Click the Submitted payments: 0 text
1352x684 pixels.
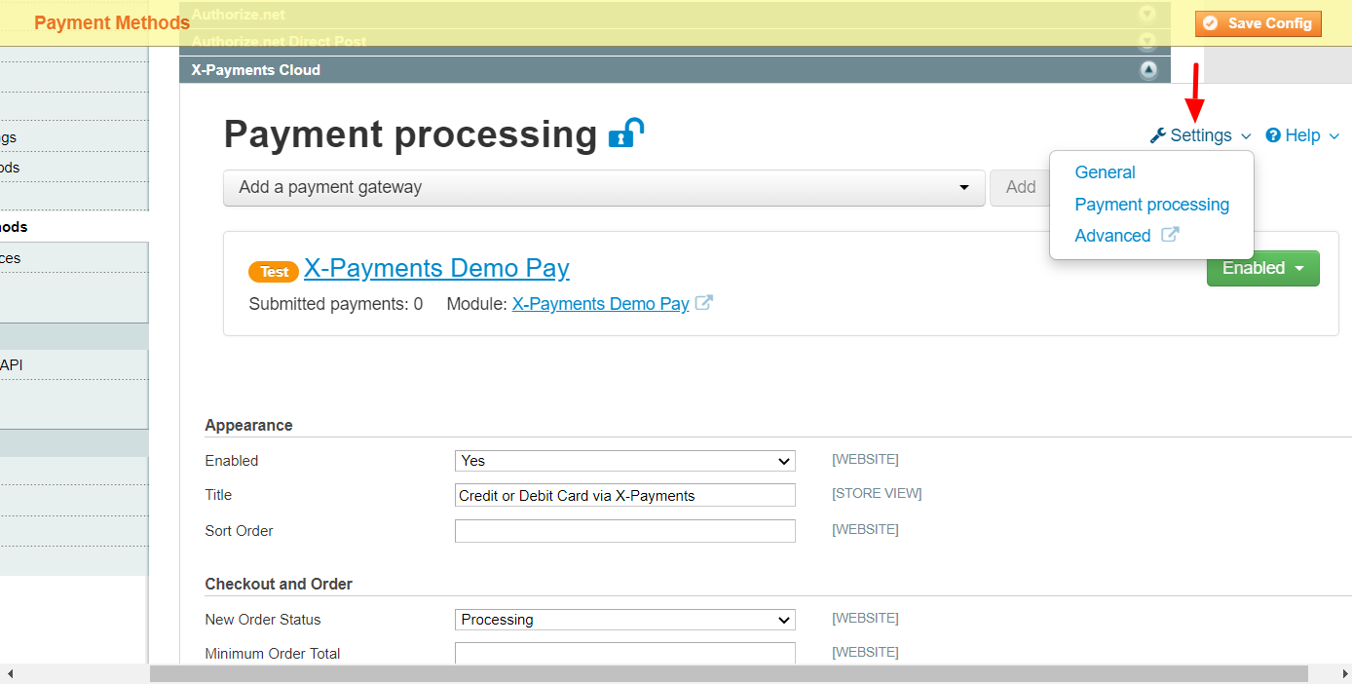[x=336, y=304]
